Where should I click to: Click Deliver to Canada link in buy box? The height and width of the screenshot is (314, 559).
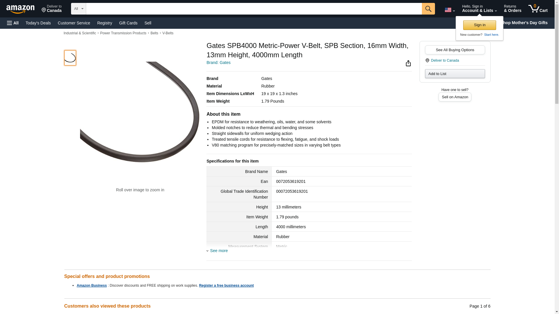click(445, 60)
